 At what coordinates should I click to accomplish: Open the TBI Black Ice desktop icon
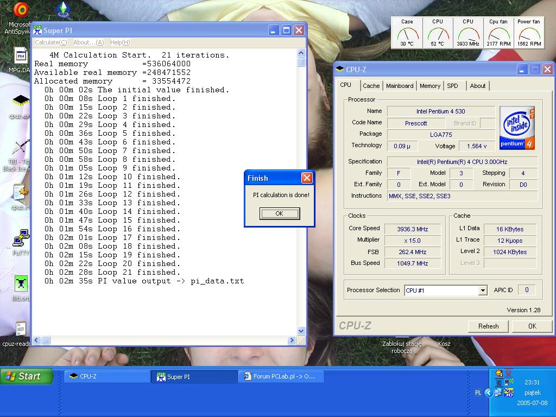[21, 147]
